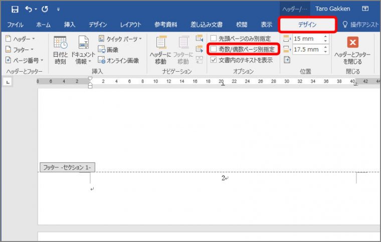
Task: Go to the next header/footer section icon
Action: coord(199,49)
